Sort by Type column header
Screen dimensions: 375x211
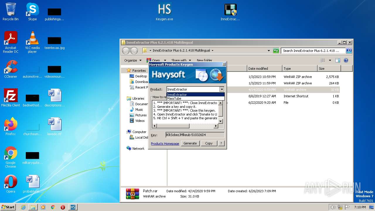pos(300,69)
